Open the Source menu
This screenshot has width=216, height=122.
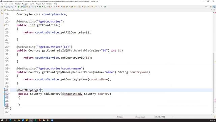pos(11,4)
